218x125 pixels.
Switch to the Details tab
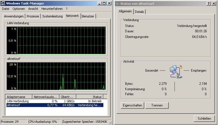point(139,12)
